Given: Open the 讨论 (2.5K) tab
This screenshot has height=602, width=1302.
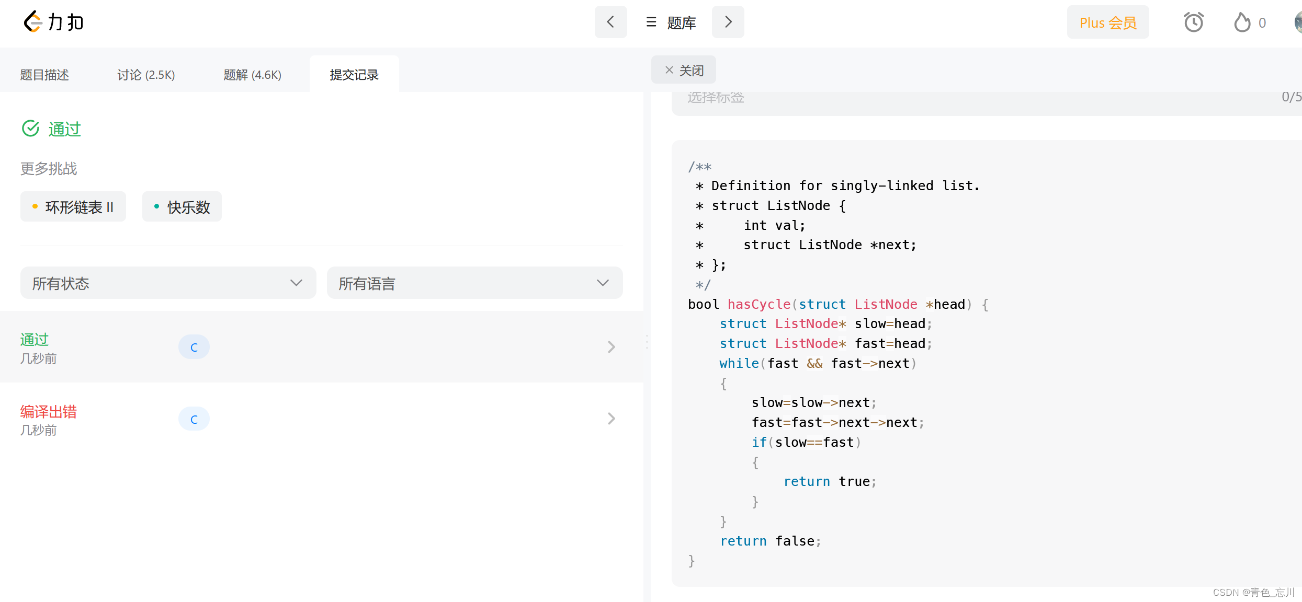Looking at the screenshot, I should coord(146,75).
